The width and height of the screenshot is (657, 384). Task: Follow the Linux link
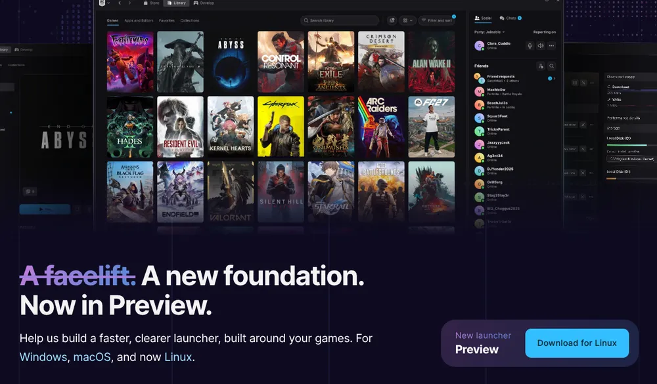(x=178, y=357)
